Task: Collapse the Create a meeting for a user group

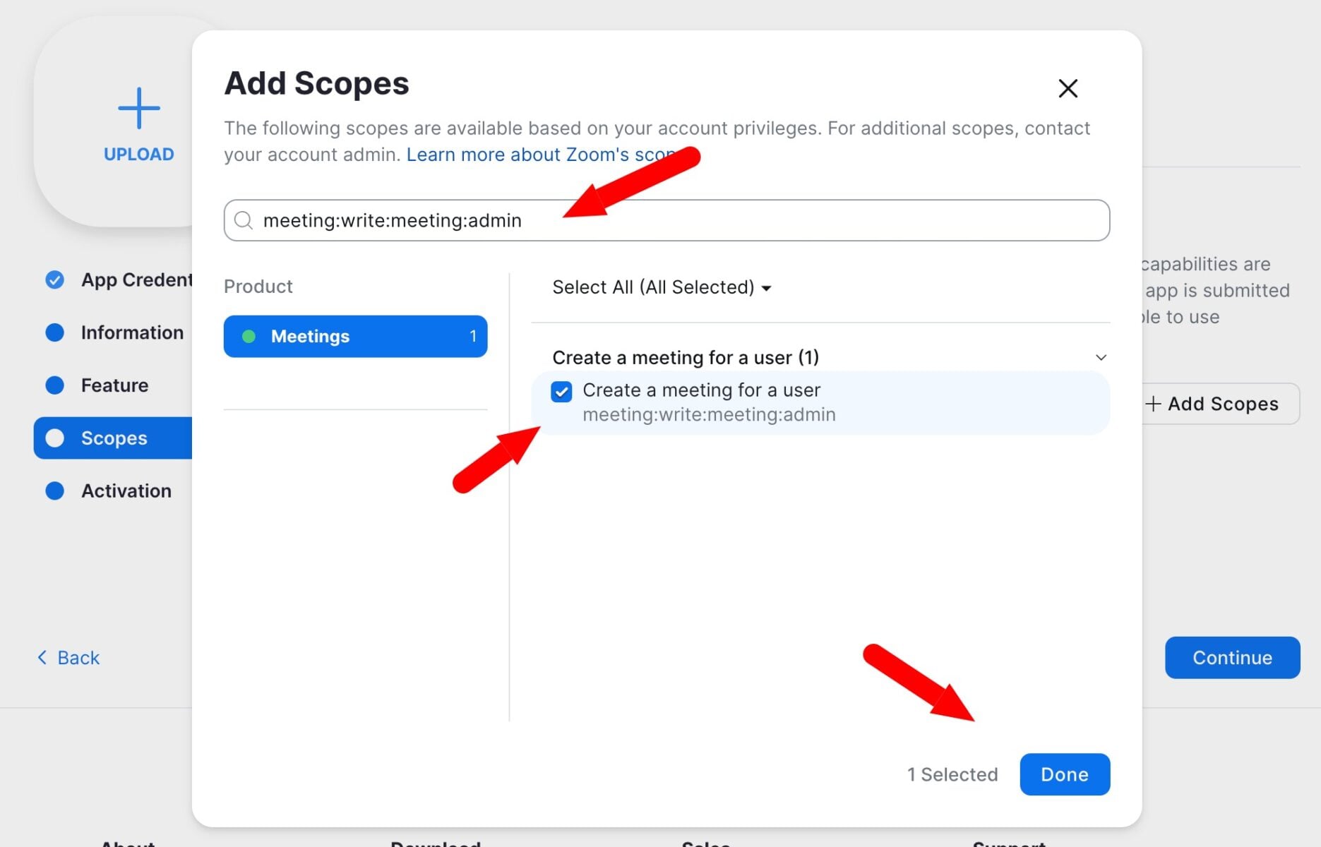Action: (1101, 357)
